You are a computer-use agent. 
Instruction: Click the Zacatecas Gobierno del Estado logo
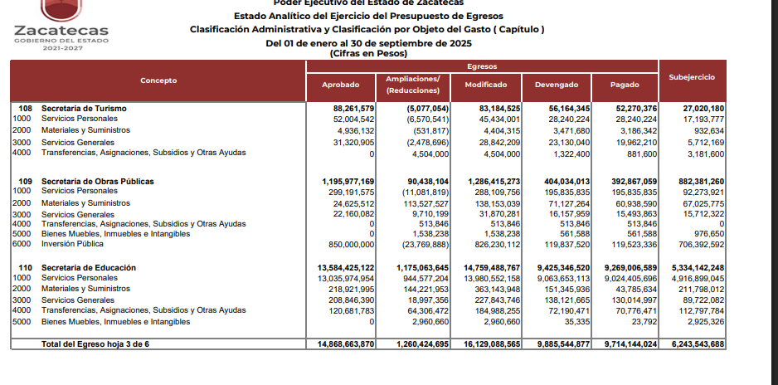pyautogui.click(x=61, y=26)
